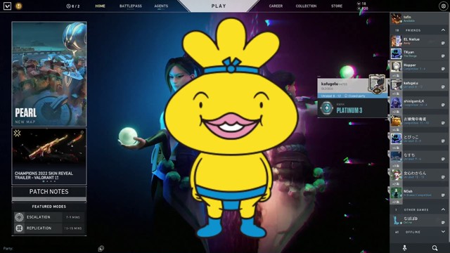Open chat with NOah

(443, 195)
